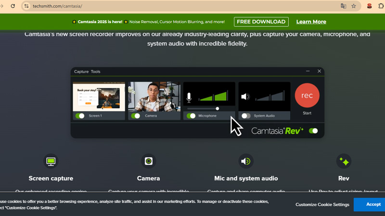The image size is (385, 216).
Task: Follow the Learn More link
Action: coord(311,22)
